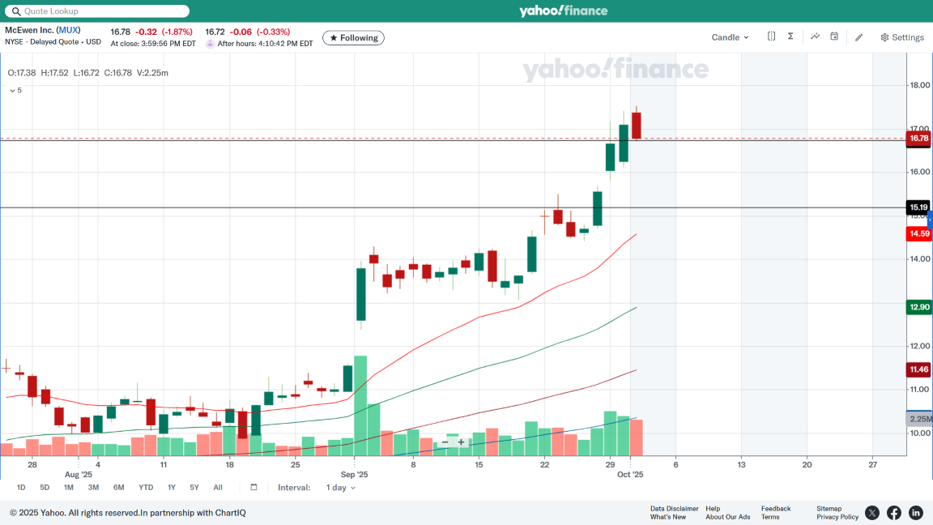
Task: Open the Feedback footer link
Action: [x=776, y=509]
